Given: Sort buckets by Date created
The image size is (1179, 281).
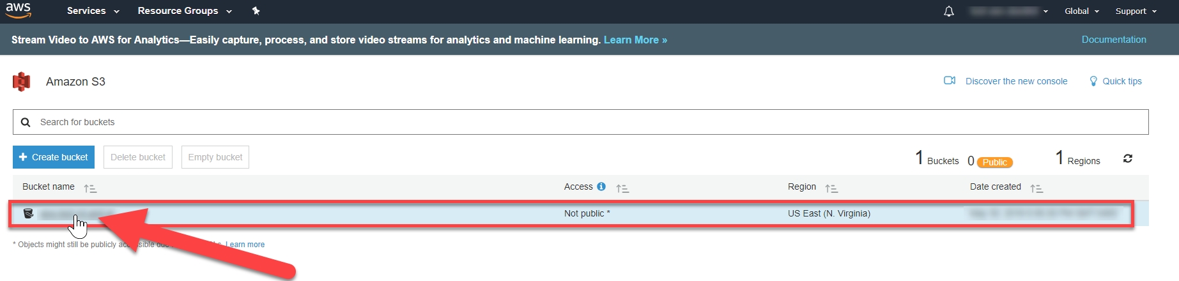Looking at the screenshot, I should pos(1036,188).
